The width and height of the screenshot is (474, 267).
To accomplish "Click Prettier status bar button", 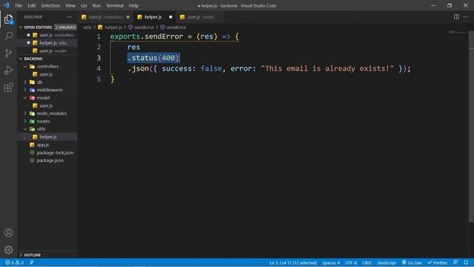I will 437,263.
